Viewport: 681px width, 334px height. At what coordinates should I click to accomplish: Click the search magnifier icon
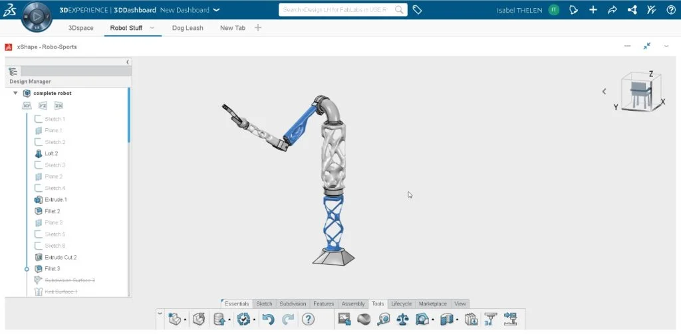pyautogui.click(x=399, y=10)
